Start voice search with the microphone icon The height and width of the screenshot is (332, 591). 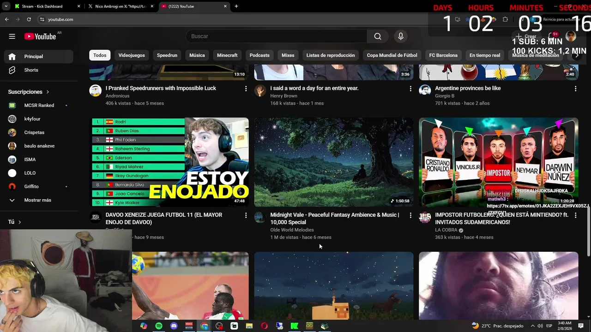(401, 36)
